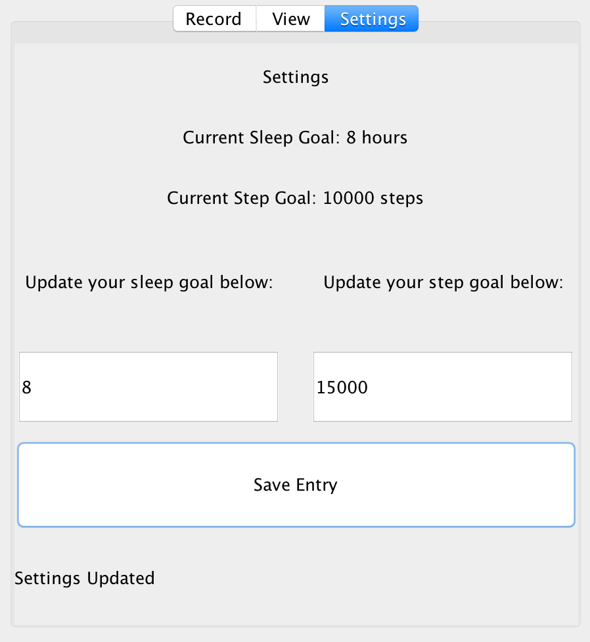590x642 pixels.
Task: Click the '8 hours' text in sleep goal
Action: coord(376,137)
